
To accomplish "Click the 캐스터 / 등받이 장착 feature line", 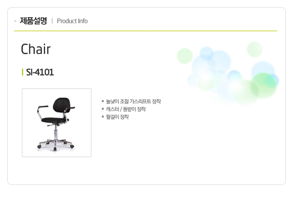I will click(x=126, y=109).
